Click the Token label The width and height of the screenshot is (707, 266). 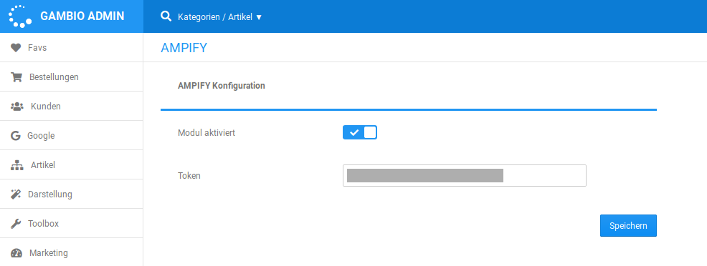189,176
